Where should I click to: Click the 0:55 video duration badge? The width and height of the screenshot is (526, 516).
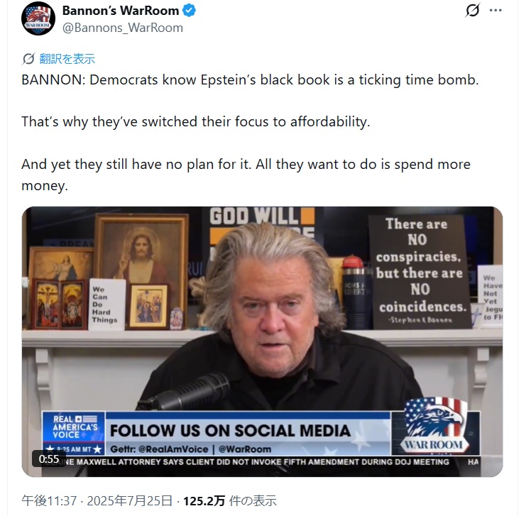(x=49, y=459)
